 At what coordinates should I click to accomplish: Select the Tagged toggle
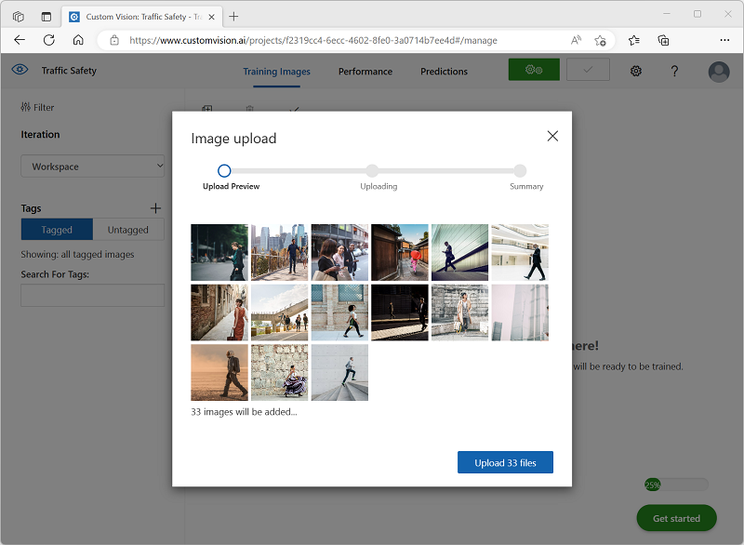[57, 230]
